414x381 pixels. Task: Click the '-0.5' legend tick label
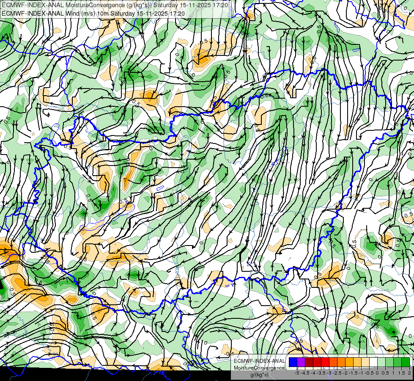pyautogui.click(x=369, y=373)
